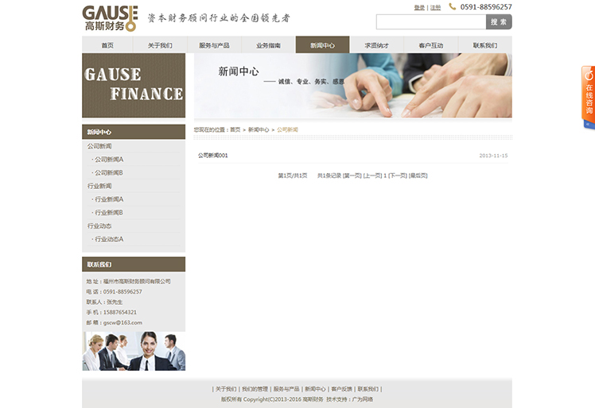The image size is (595, 408).
Task: Open 行业动态A sidebar entry
Action: click(109, 239)
